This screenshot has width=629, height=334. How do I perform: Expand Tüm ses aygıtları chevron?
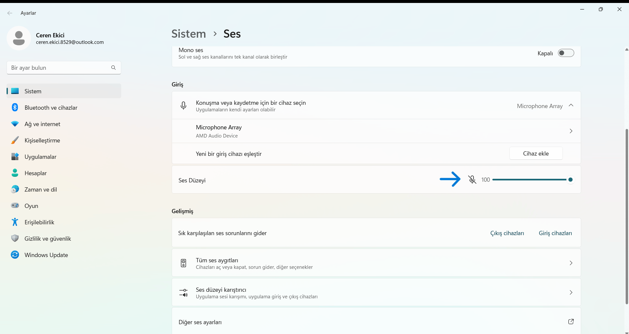click(571, 263)
